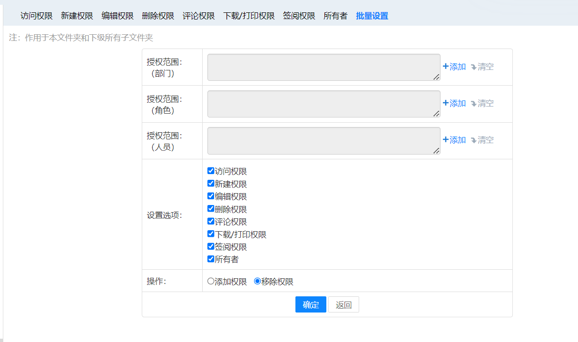Click 清空 icon for 部门 scope

[x=473, y=67]
